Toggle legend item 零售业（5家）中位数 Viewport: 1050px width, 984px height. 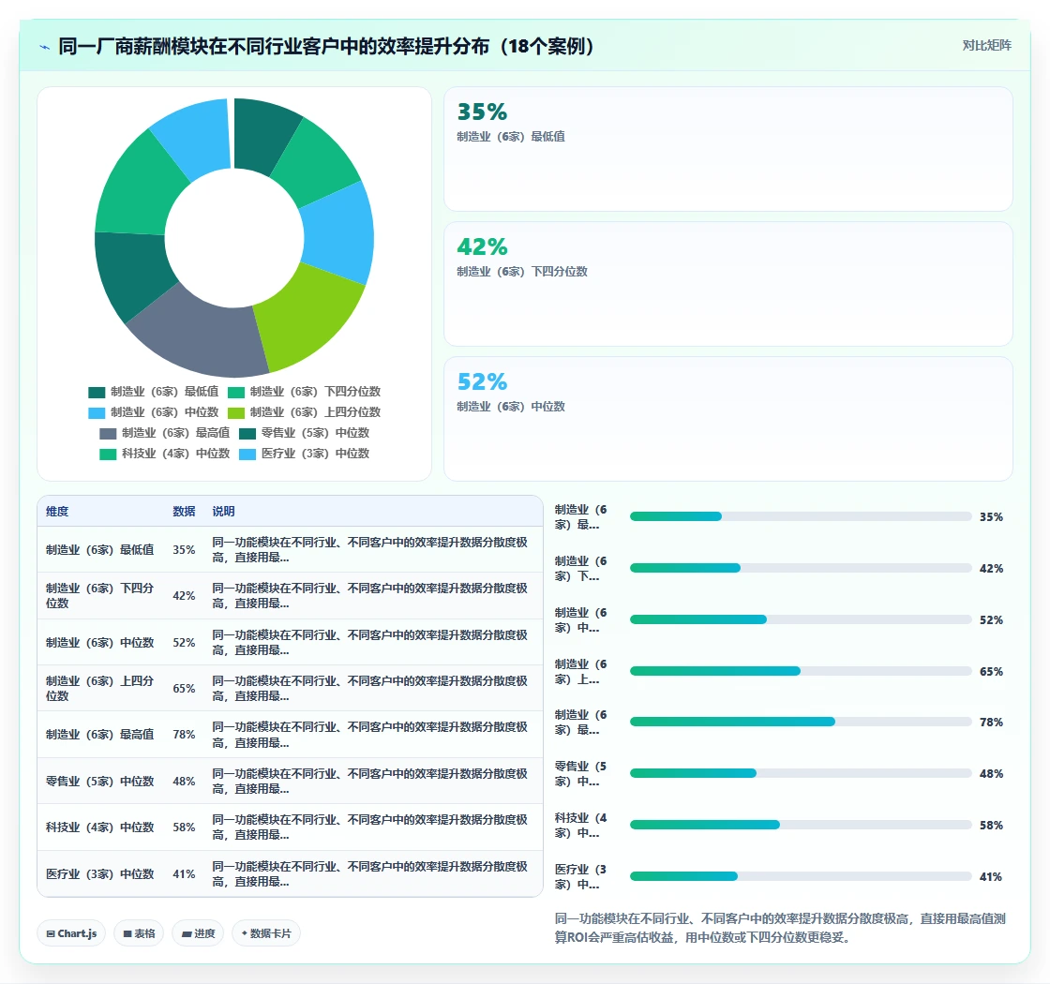[304, 433]
